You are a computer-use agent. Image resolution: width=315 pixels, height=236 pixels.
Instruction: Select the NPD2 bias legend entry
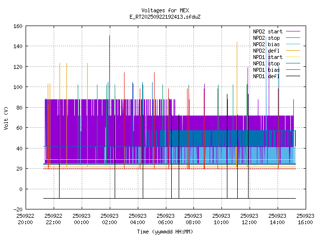(x=266, y=44)
